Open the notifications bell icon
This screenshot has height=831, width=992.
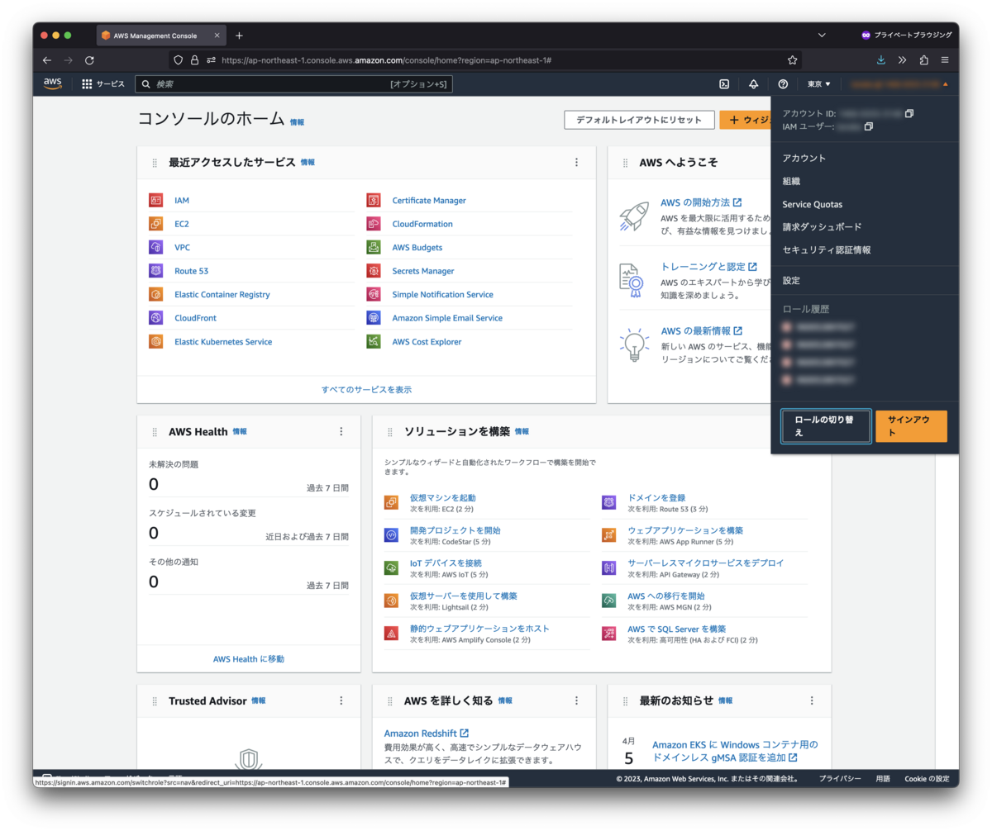pos(753,84)
